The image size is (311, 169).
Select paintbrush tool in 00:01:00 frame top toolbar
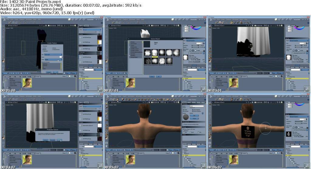tap(10, 22)
